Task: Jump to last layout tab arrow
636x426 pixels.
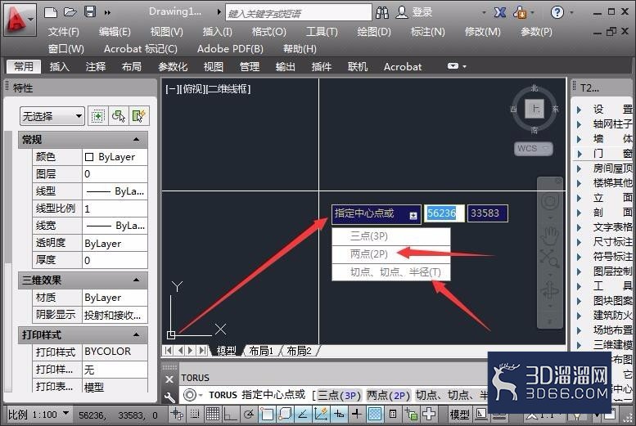Action: tap(202, 351)
